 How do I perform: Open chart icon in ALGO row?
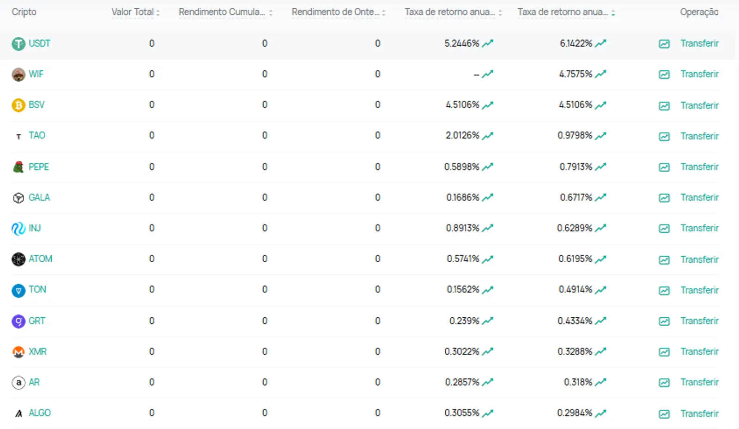coord(664,414)
